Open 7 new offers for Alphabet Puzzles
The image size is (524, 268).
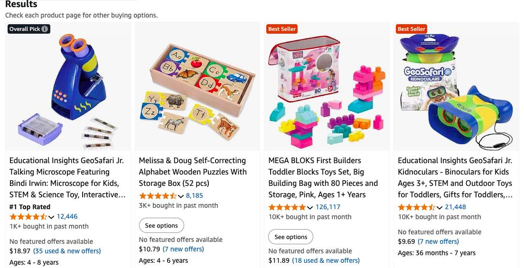[x=183, y=249]
